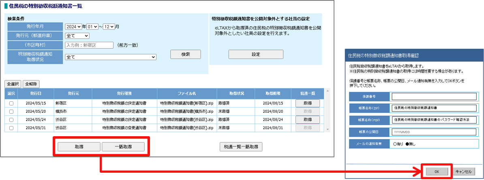Click the 市区町村 text input field
The width and height of the screenshot is (484, 180).
pyautogui.click(x=89, y=45)
